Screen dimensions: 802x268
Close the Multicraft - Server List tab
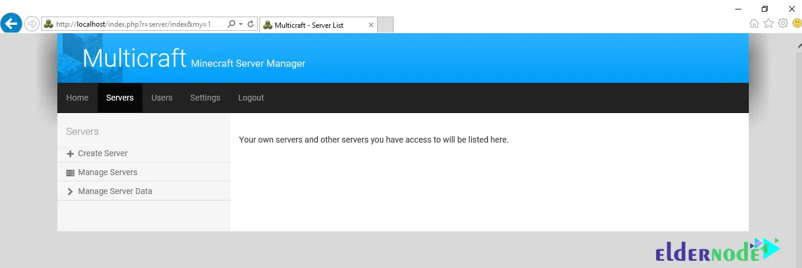coord(371,25)
